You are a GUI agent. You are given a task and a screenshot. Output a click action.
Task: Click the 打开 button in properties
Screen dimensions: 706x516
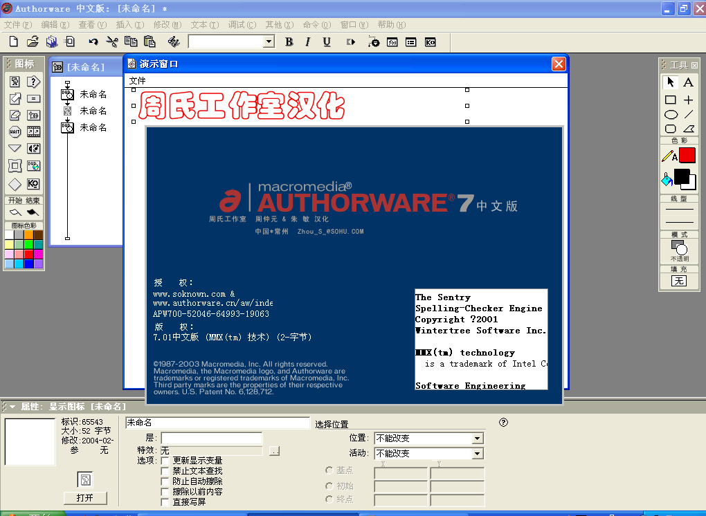[x=85, y=497]
